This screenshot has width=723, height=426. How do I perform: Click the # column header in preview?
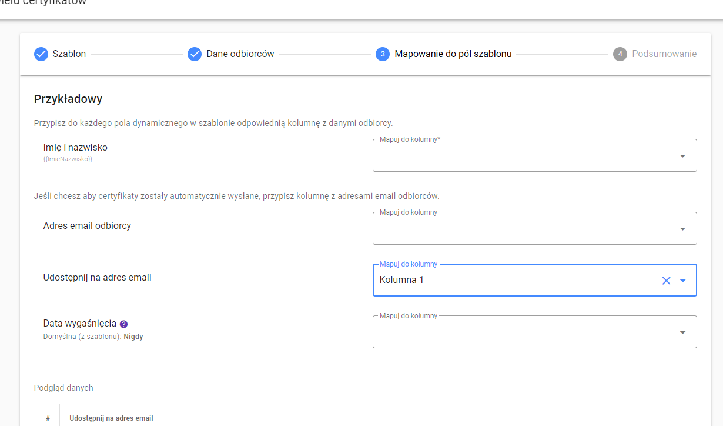(48, 418)
